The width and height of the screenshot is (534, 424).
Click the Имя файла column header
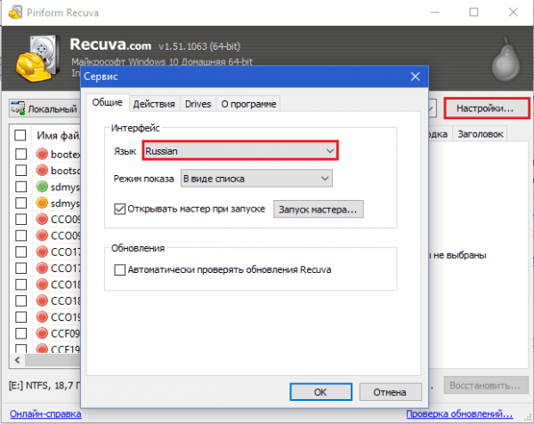pos(57,135)
